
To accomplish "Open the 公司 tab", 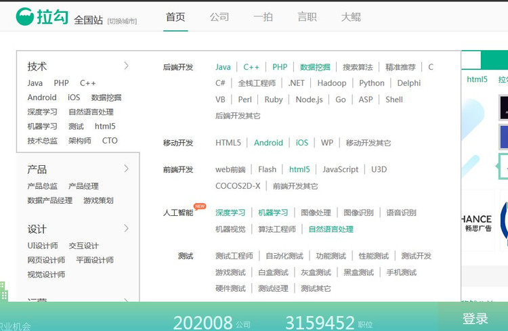I will point(219,17).
